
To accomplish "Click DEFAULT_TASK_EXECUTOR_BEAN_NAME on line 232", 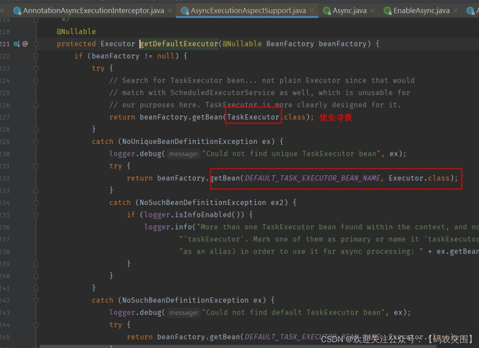I will [x=312, y=178].
